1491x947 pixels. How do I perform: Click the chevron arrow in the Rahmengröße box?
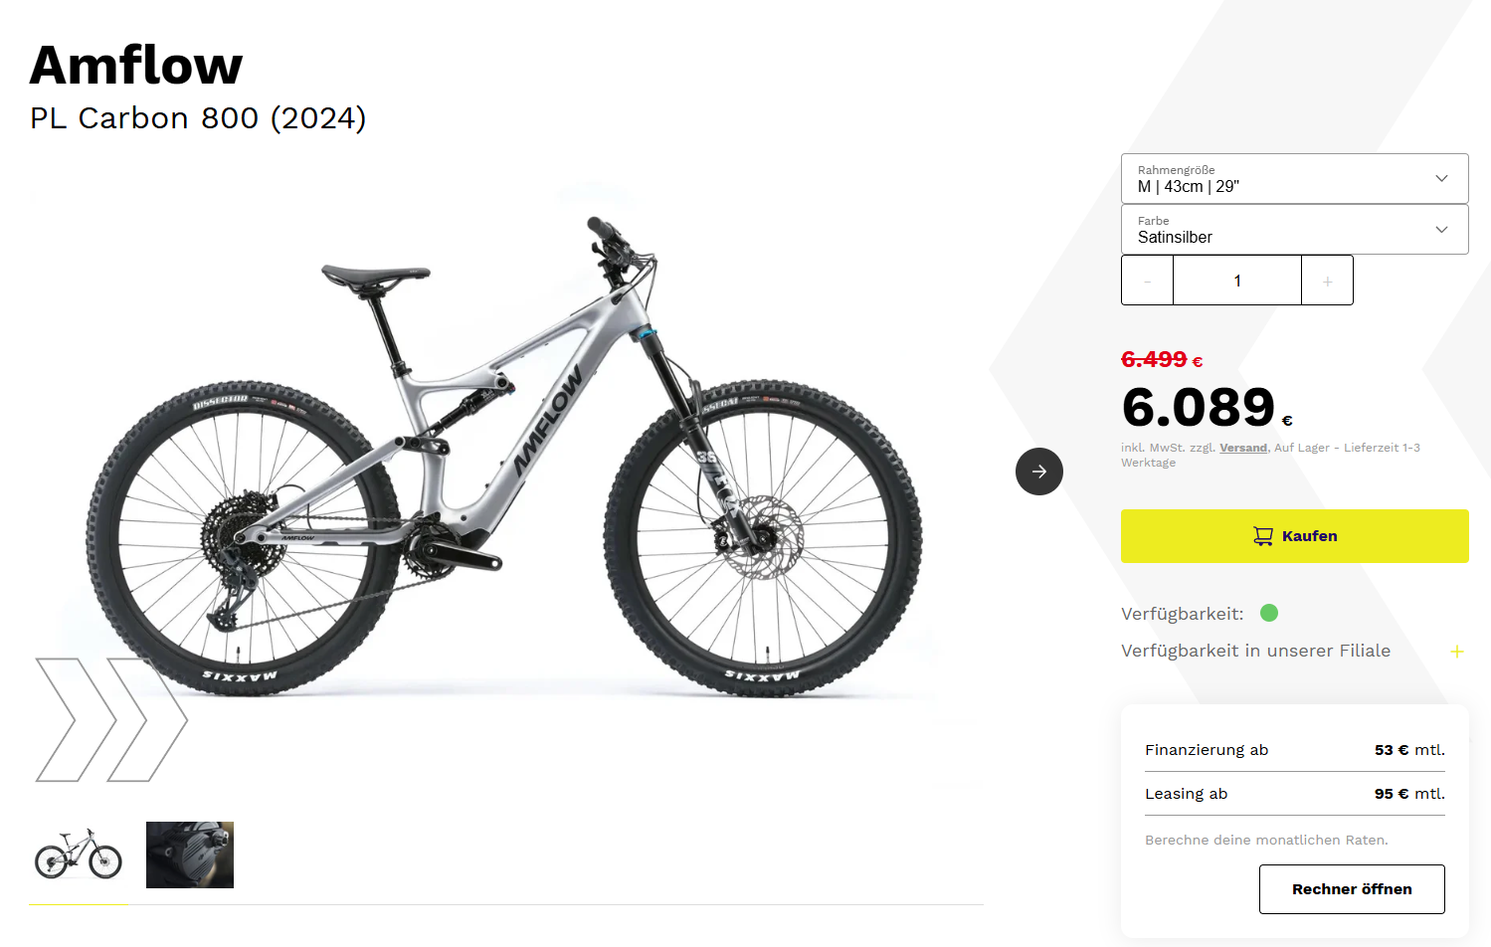(1441, 179)
